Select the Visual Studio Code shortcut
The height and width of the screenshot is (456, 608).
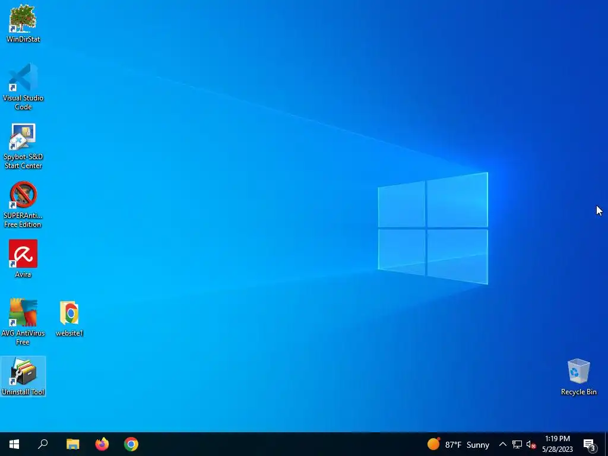coord(23,87)
